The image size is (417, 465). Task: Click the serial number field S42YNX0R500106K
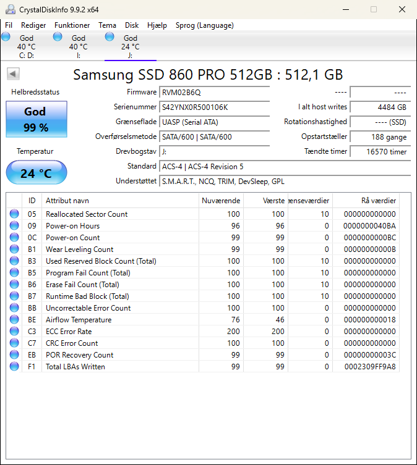tap(214, 107)
